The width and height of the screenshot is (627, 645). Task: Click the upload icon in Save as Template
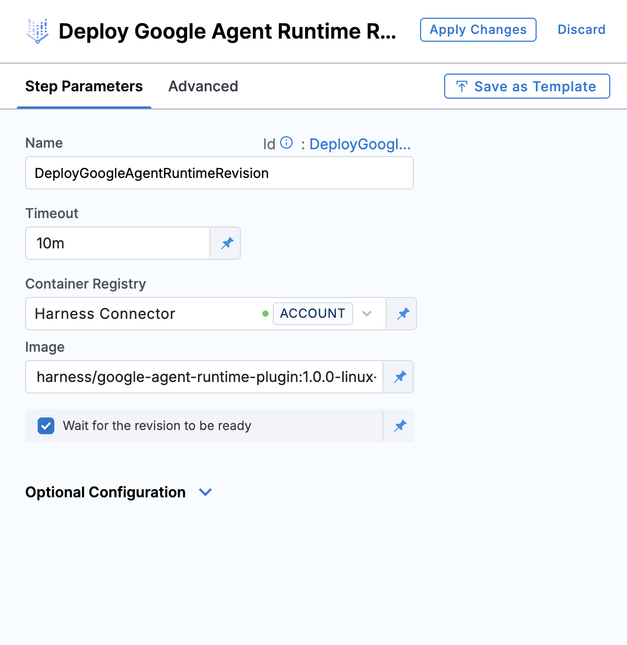pyautogui.click(x=462, y=86)
